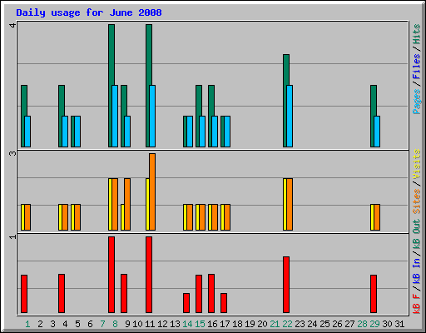This screenshot has width=426, height=333.
Task: Click day "13" on the x-axis
Action: (175, 324)
